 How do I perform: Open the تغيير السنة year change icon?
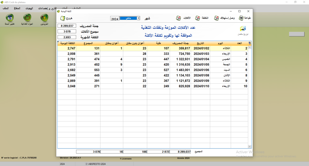[x=10, y=19]
